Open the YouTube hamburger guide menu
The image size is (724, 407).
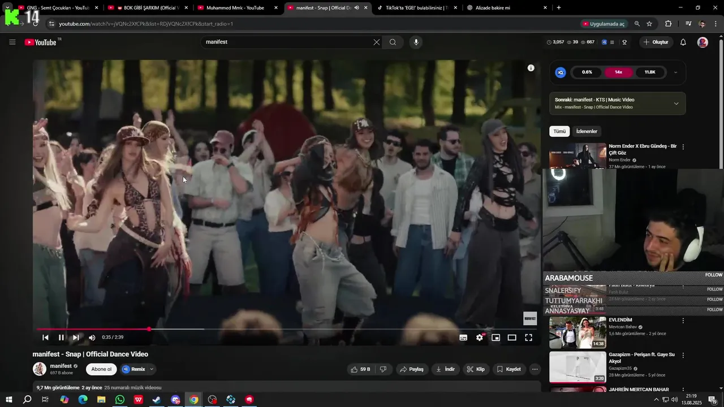point(12,42)
